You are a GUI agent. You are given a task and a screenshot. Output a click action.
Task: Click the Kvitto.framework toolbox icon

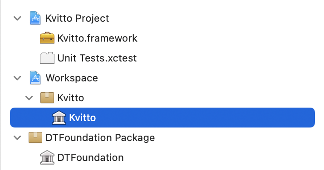(x=47, y=38)
